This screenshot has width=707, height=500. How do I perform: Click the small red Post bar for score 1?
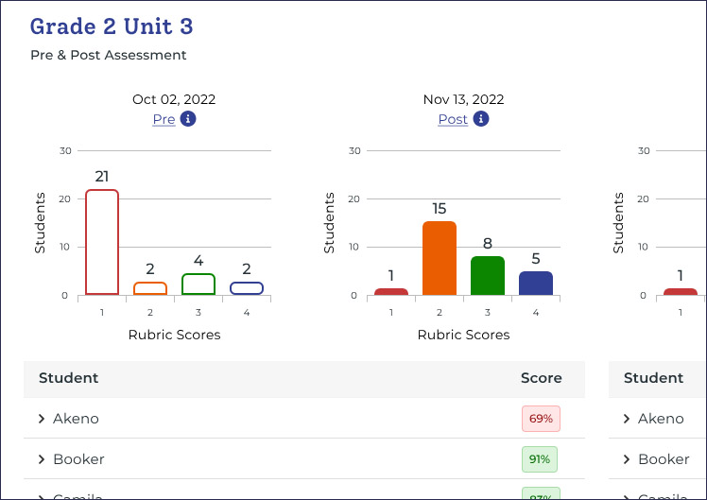click(x=391, y=291)
